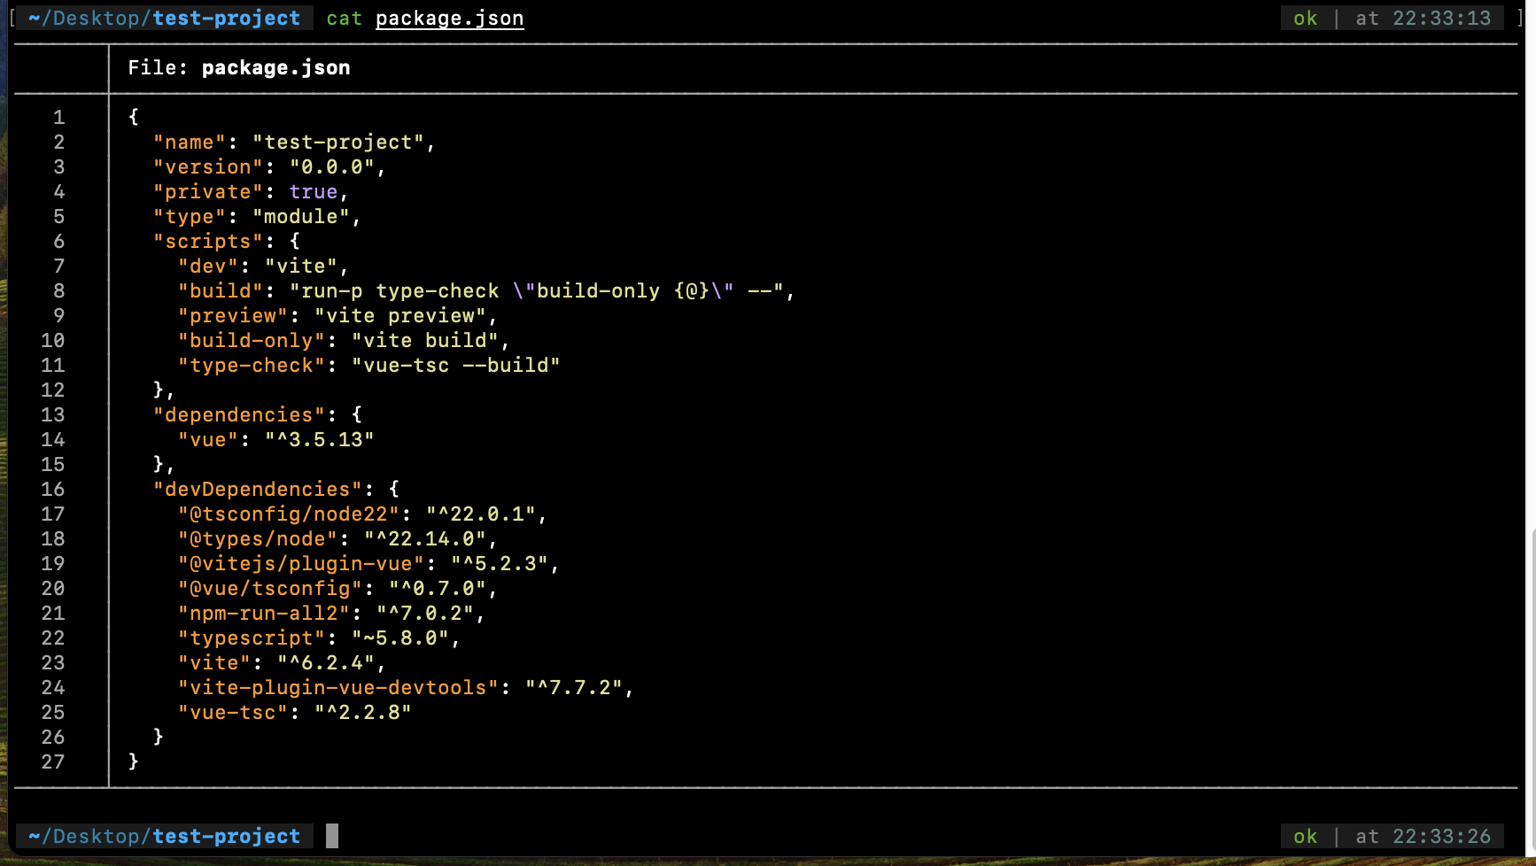Click the "@types/node" package name

(x=258, y=539)
